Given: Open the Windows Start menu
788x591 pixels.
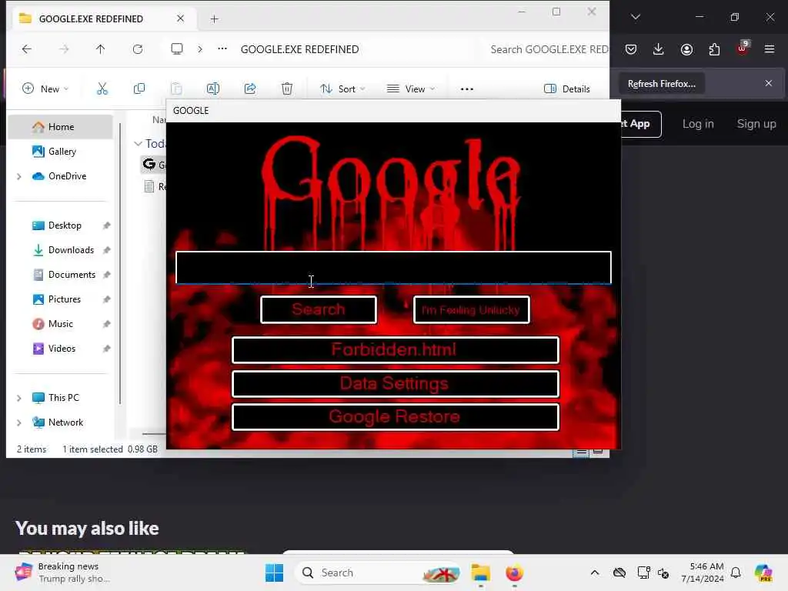Looking at the screenshot, I should [275, 573].
